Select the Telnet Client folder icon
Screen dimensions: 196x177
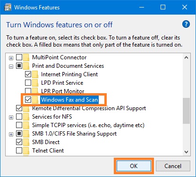coord(26,151)
